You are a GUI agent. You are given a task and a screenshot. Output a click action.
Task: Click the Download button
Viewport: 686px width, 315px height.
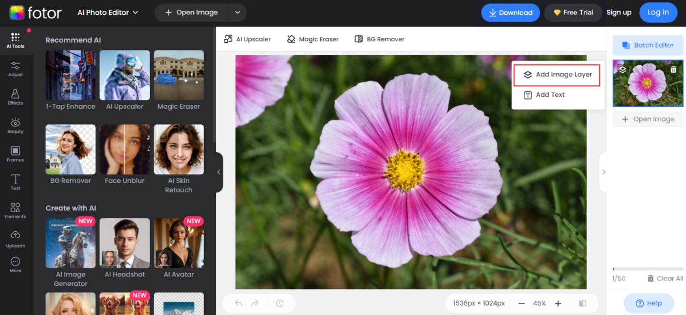(510, 13)
